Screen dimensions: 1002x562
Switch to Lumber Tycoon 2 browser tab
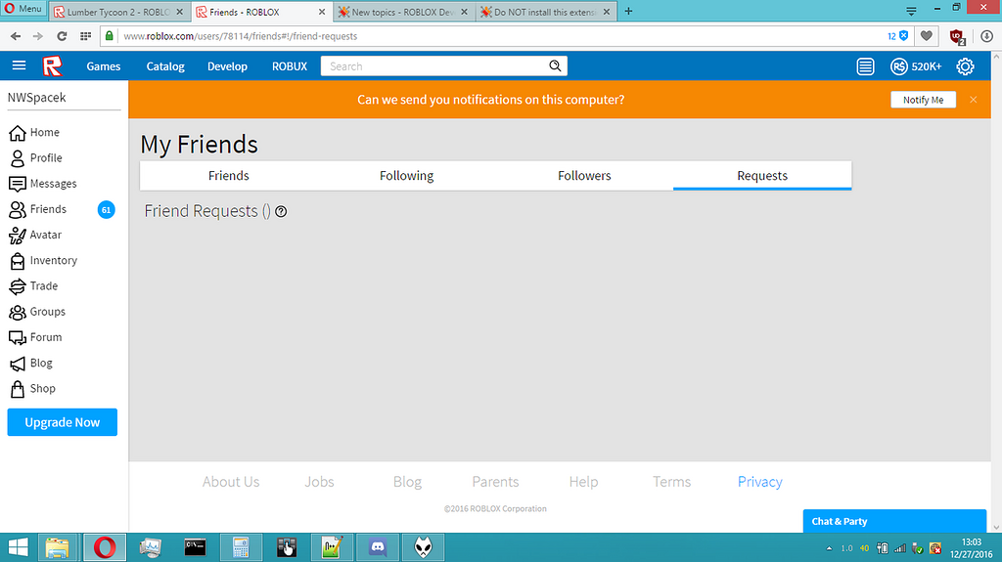click(x=118, y=12)
